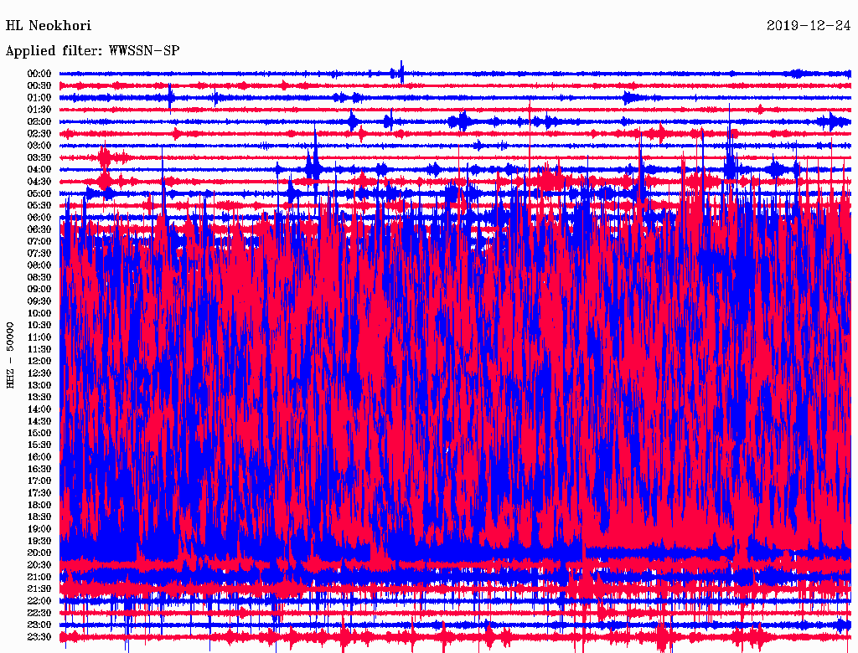
Task: Select the 07:00 time label
Action: pyautogui.click(x=39, y=242)
